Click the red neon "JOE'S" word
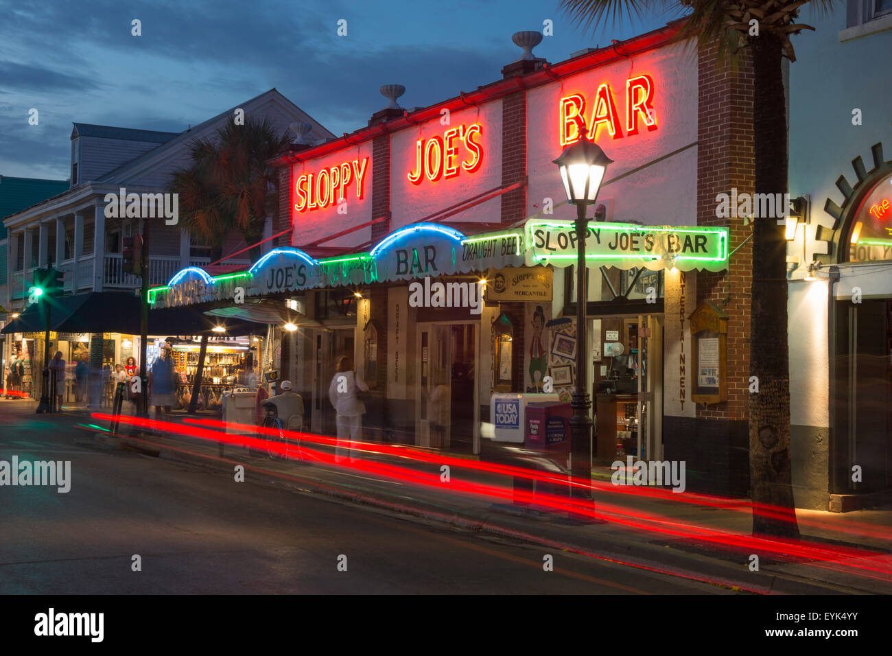 point(446,154)
